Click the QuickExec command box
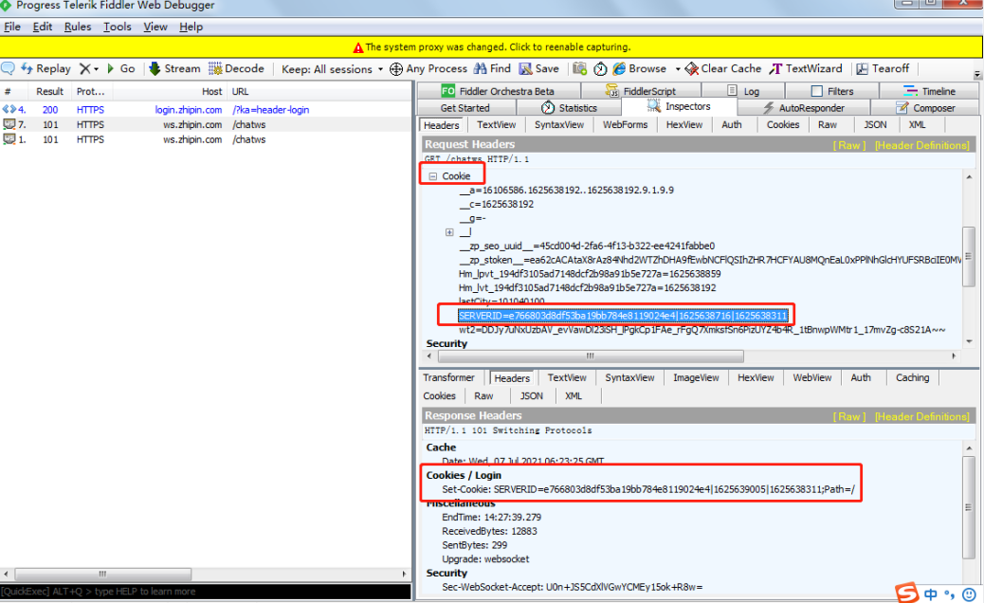 pos(206,592)
